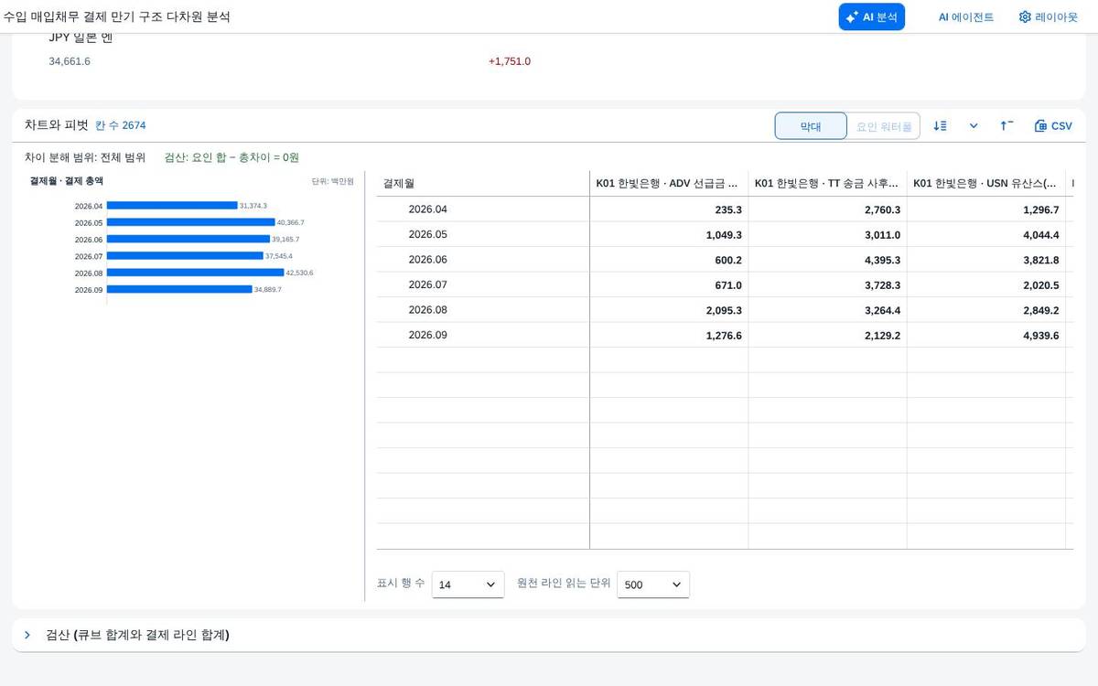Click the AI 분석 sparkle button
The height and width of the screenshot is (686, 1098).
pos(871,16)
